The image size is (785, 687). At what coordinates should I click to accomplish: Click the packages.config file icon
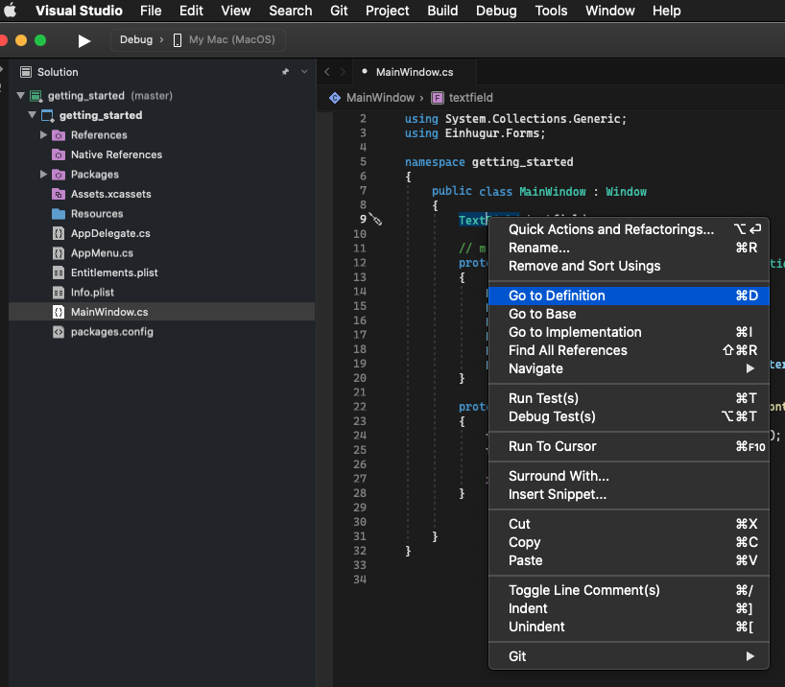pyautogui.click(x=59, y=332)
